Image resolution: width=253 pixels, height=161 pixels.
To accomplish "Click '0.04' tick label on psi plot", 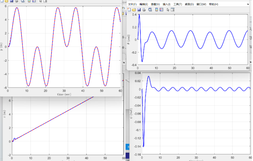I will click(138, 73).
